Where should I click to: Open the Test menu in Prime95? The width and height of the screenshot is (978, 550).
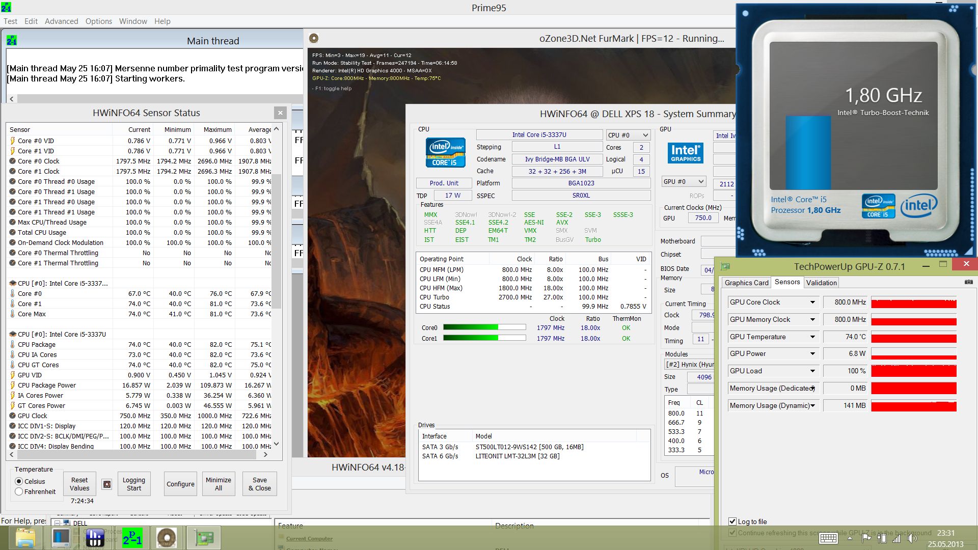tap(10, 21)
